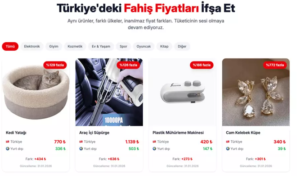The image size is (297, 176).
Task: Choose the Giyim category pill
Action: (x=54, y=46)
